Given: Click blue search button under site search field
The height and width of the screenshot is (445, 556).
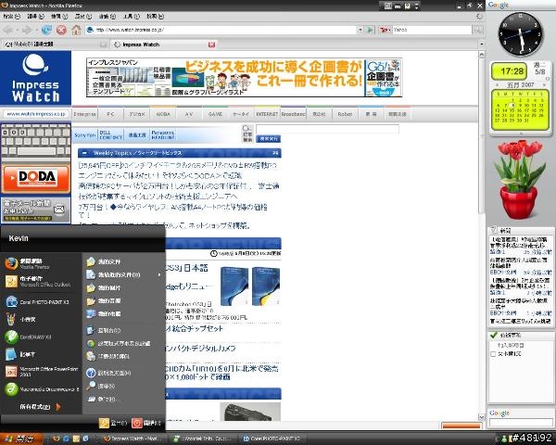Looking at the screenshot, I should point(269,139).
